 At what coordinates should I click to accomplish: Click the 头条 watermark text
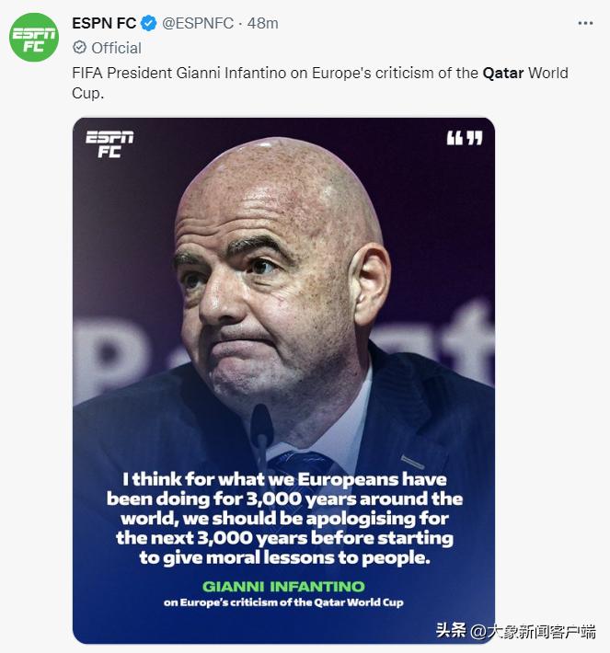[451, 631]
